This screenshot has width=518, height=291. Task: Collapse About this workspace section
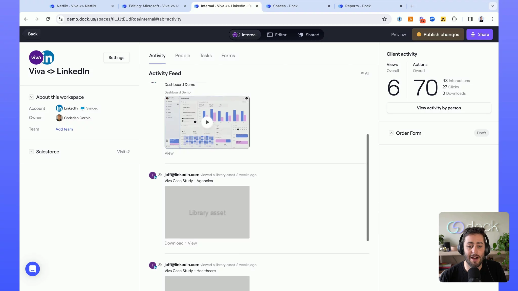[x=31, y=97]
